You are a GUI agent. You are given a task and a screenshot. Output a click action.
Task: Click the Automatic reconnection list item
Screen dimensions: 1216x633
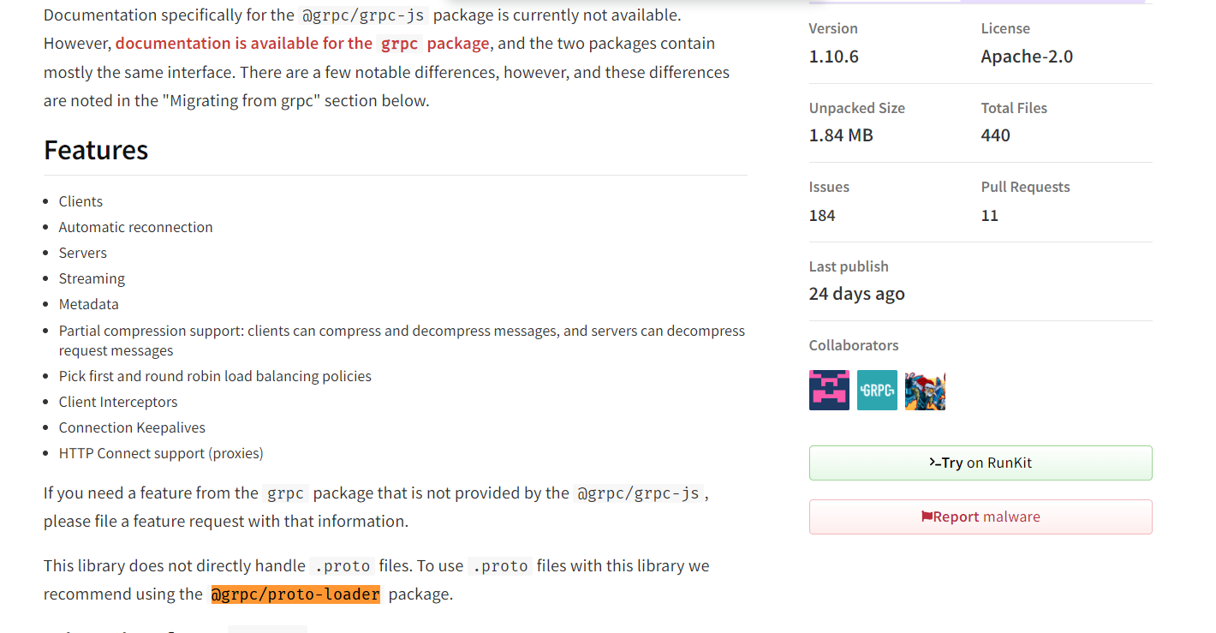(135, 227)
